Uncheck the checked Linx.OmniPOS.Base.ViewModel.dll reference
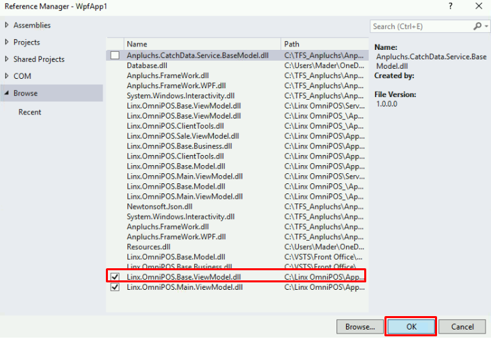 point(115,277)
